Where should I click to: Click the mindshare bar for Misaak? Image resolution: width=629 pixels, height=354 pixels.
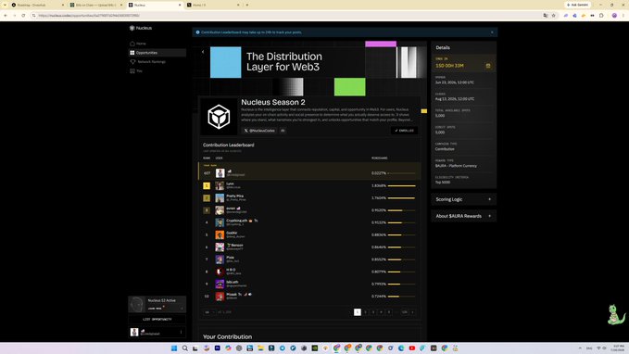click(401, 297)
